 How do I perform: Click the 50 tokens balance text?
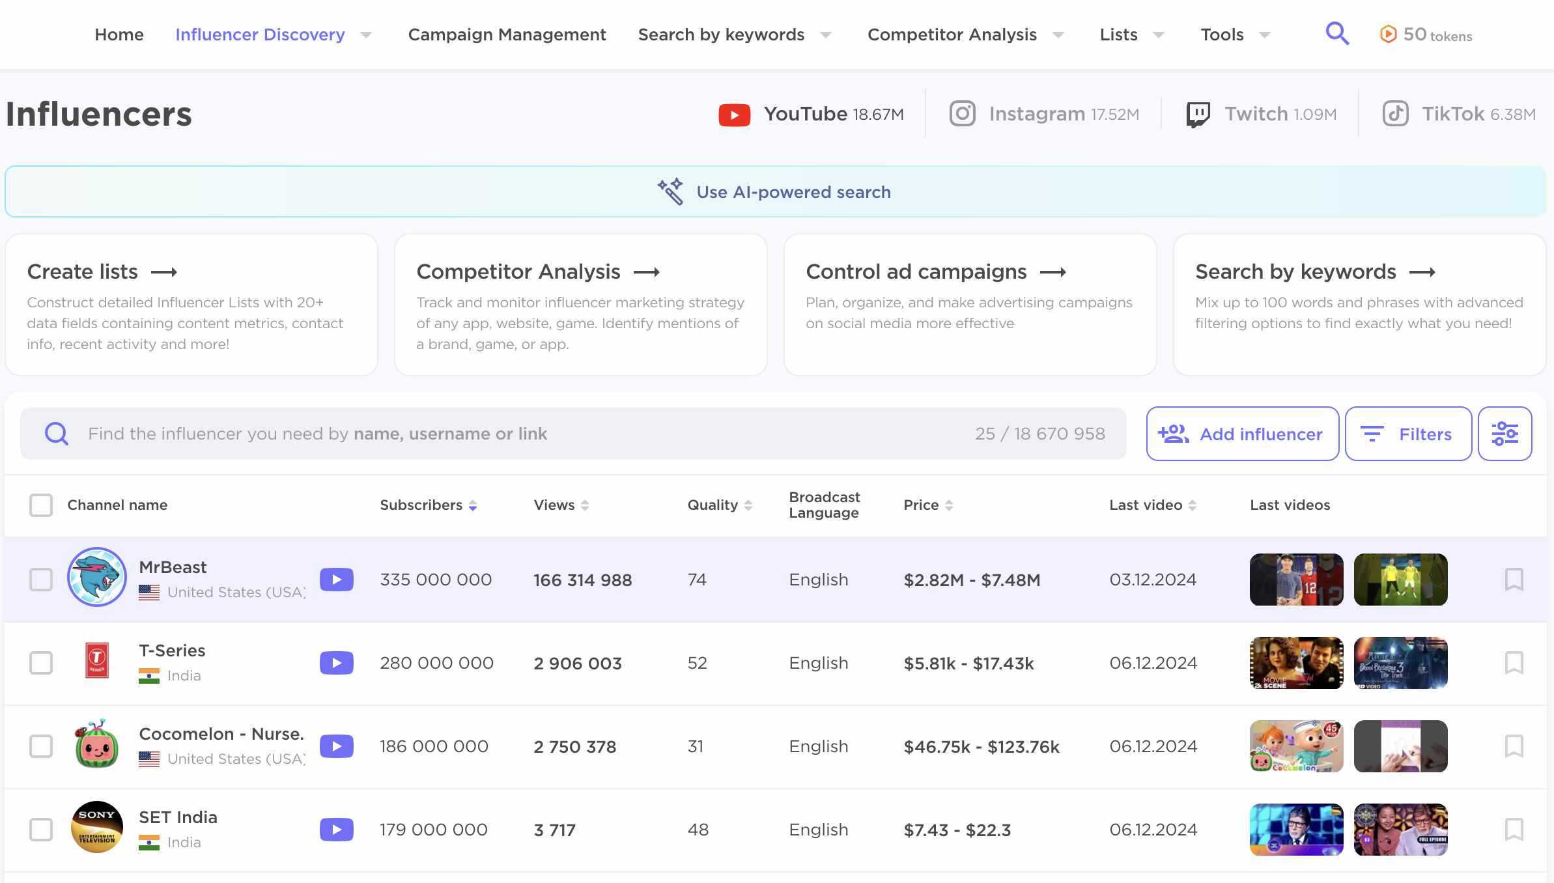(1437, 35)
